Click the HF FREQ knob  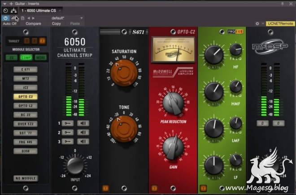click(235, 49)
